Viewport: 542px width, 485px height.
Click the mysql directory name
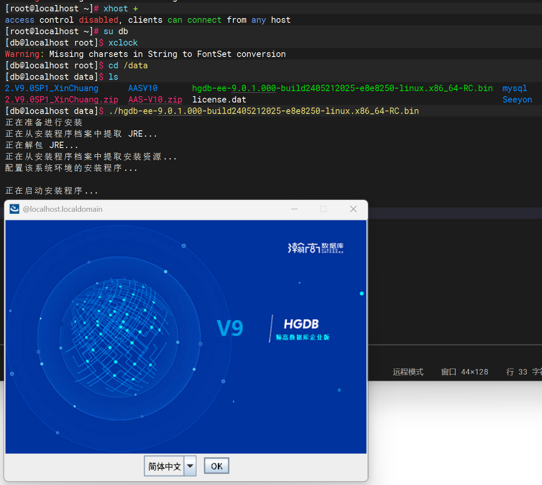point(515,88)
